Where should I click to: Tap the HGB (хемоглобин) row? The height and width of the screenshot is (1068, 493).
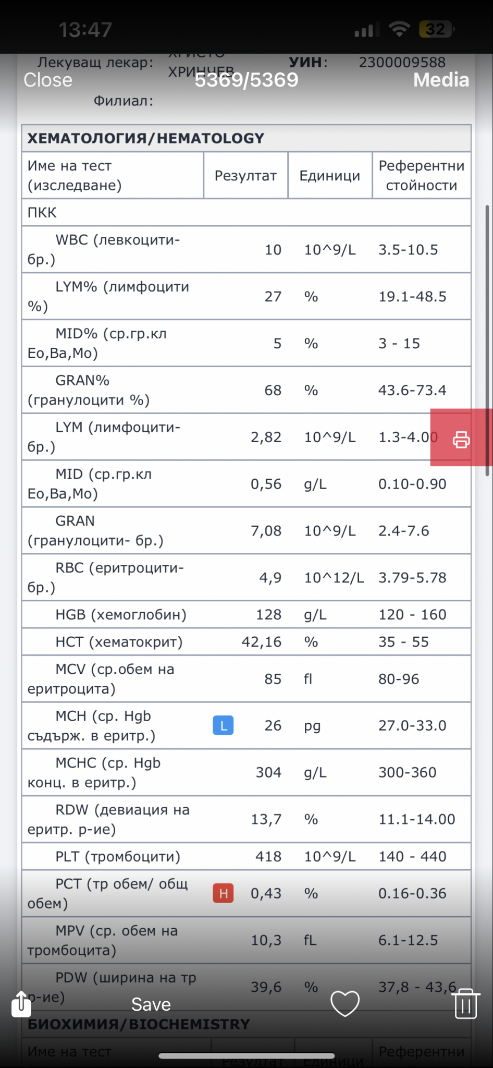121,614
